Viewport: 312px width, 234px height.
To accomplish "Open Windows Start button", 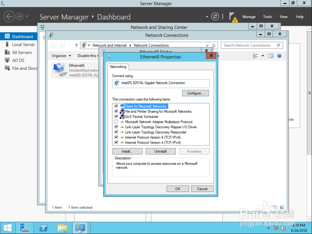I will click(7, 228).
